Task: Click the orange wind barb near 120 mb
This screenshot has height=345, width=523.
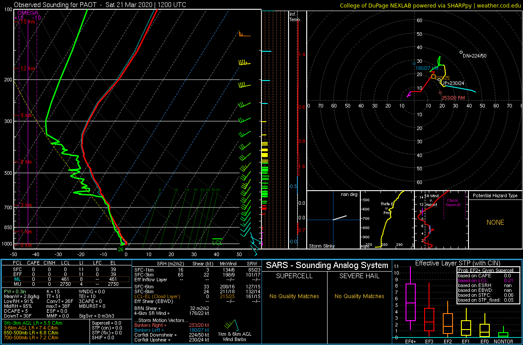Action: [x=244, y=34]
